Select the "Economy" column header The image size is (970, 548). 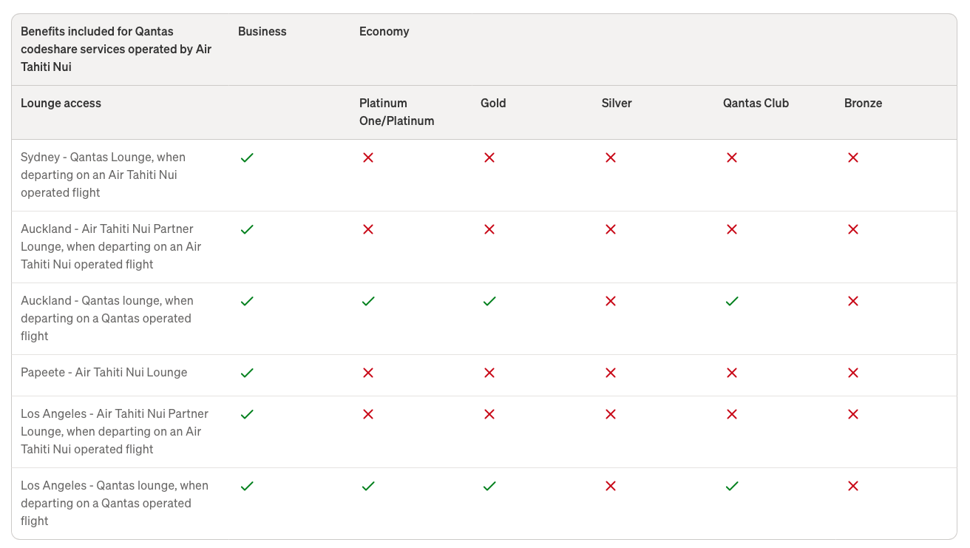[384, 31]
